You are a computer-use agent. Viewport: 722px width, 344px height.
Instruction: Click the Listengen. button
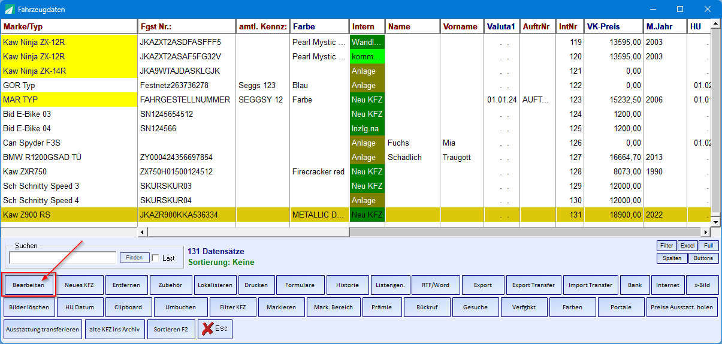[390, 285]
